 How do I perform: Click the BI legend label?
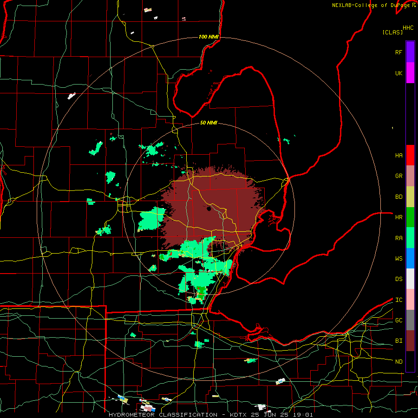coord(398,341)
